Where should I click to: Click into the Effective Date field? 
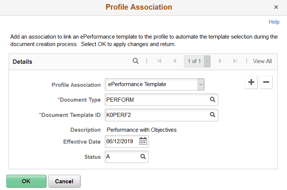(x=121, y=141)
